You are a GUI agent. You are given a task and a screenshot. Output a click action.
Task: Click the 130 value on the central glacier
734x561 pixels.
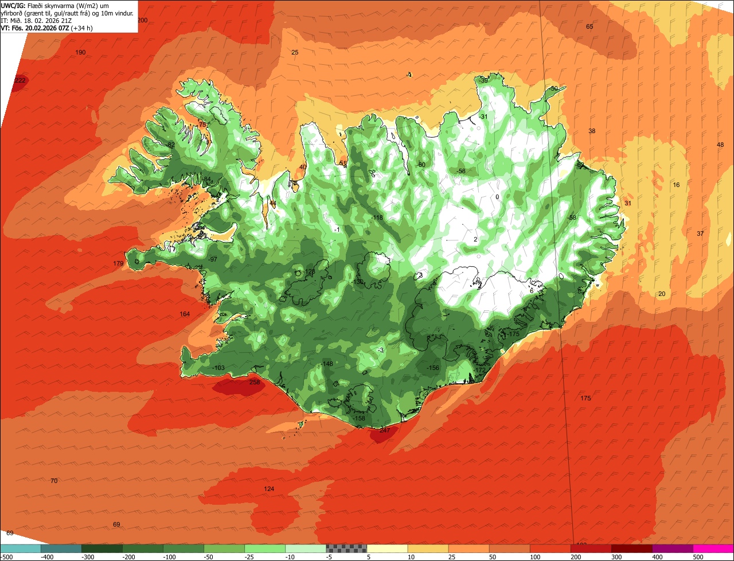[358, 282]
